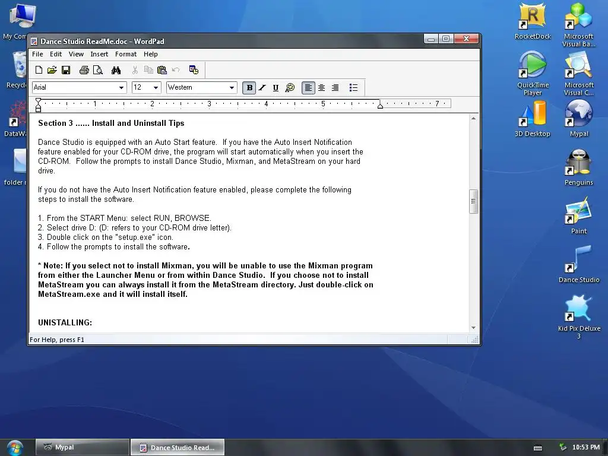608x456 pixels.
Task: Save the document with the floppy icon
Action: (66, 70)
